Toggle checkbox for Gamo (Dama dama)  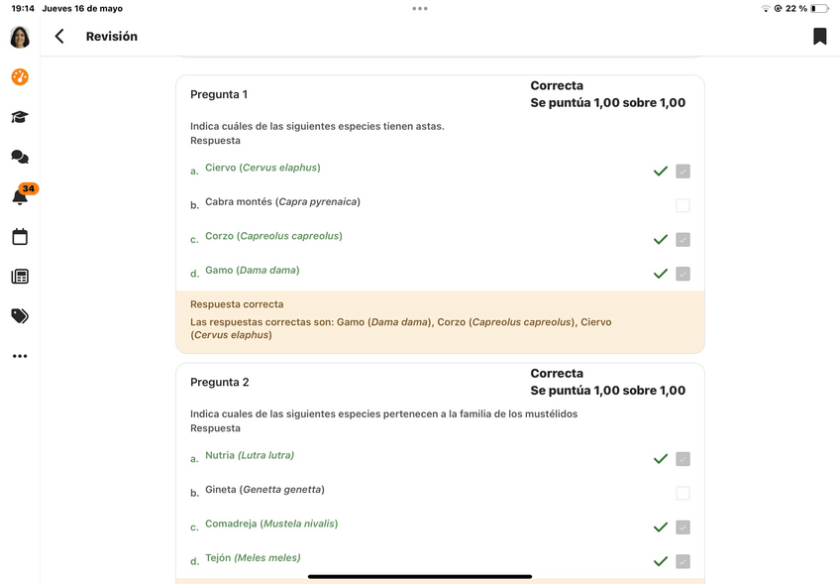[682, 274]
